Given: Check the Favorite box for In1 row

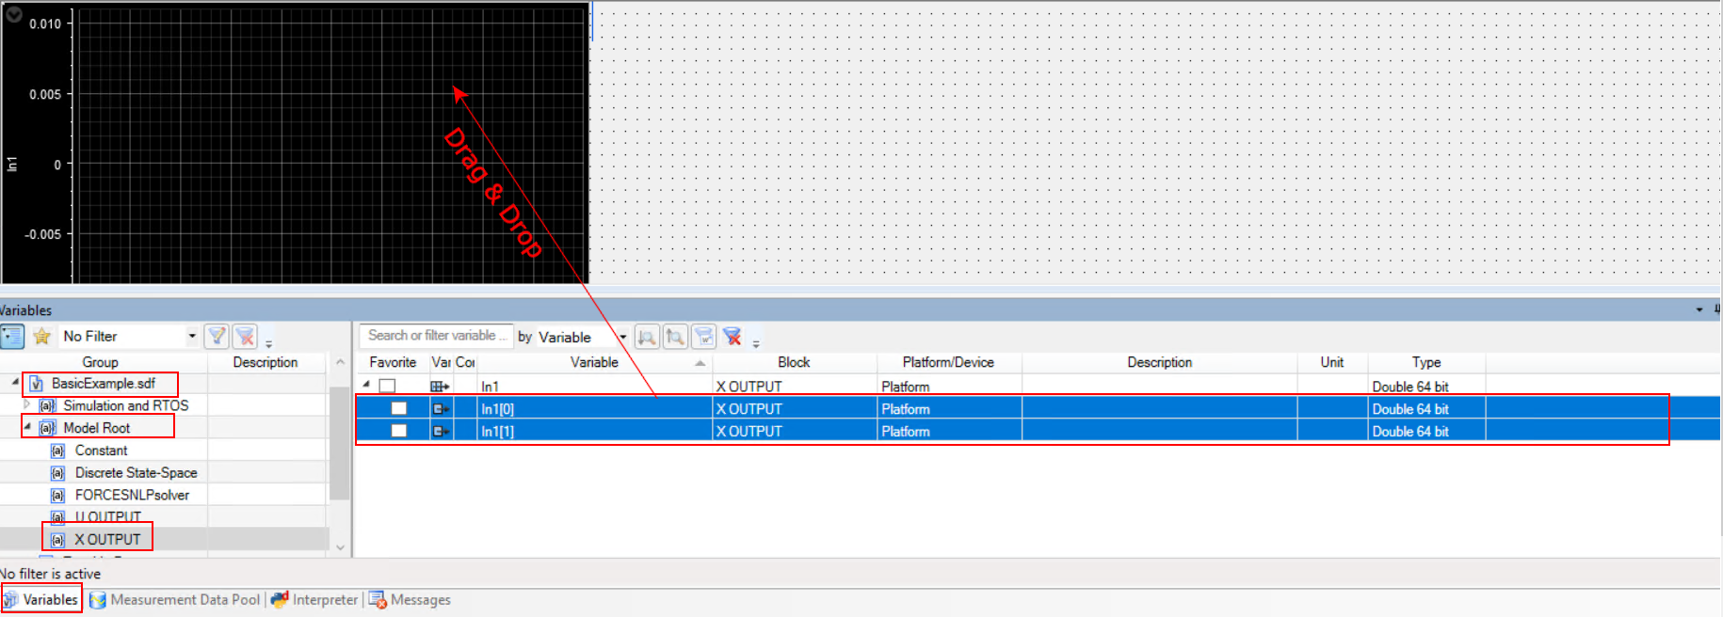Looking at the screenshot, I should 387,387.
